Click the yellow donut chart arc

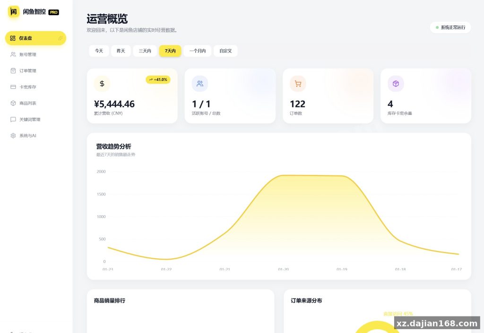coord(377,325)
